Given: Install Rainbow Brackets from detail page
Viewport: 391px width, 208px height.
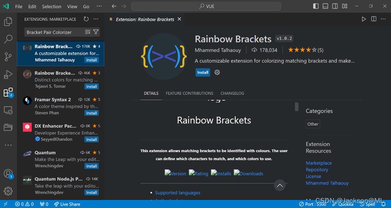Looking at the screenshot, I should pos(203,72).
